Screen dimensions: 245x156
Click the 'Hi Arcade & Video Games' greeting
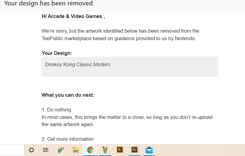[x=73, y=16]
